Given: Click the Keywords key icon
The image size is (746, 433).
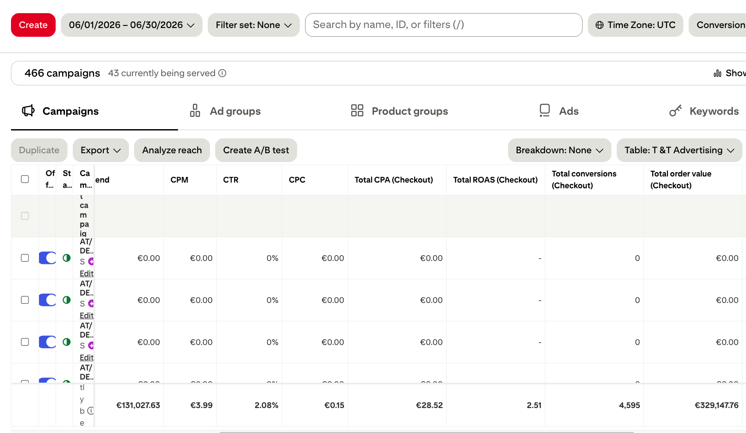Looking at the screenshot, I should (x=675, y=111).
